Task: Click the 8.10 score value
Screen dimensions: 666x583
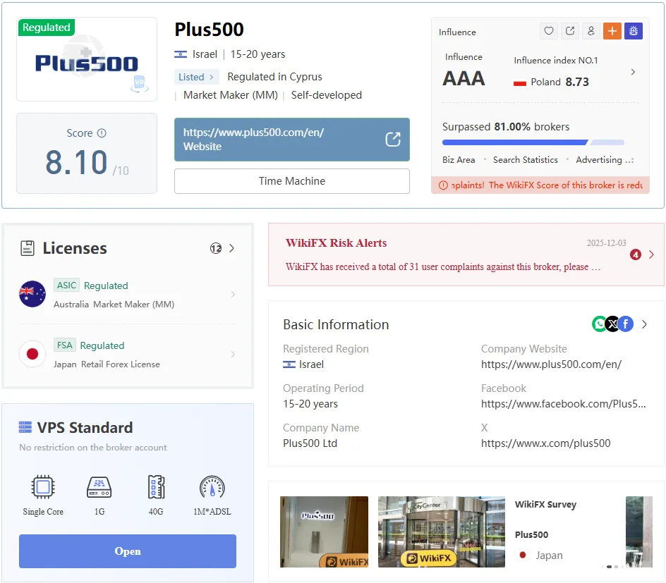Action: click(76, 163)
